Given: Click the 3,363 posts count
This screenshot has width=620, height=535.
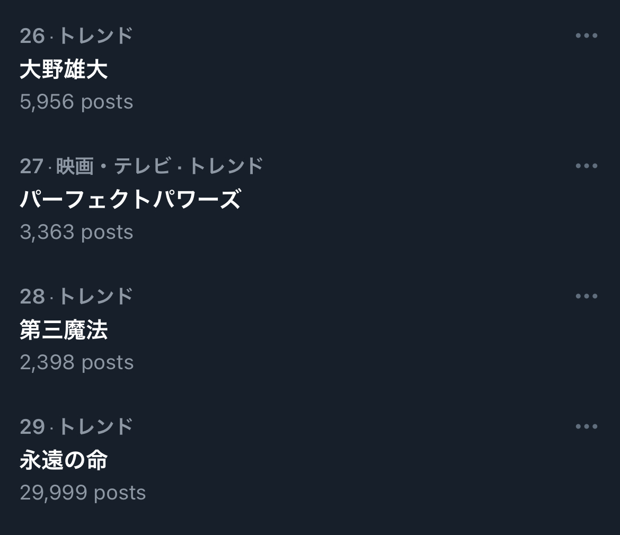Looking at the screenshot, I should tap(76, 232).
